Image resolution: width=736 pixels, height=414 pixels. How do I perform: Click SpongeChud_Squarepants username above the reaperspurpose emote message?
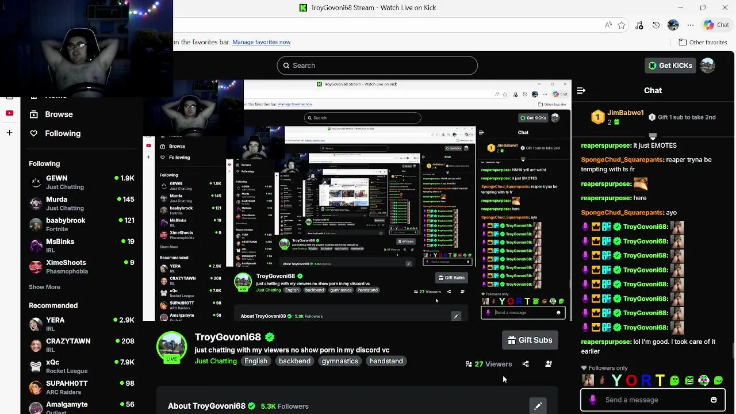coord(622,160)
